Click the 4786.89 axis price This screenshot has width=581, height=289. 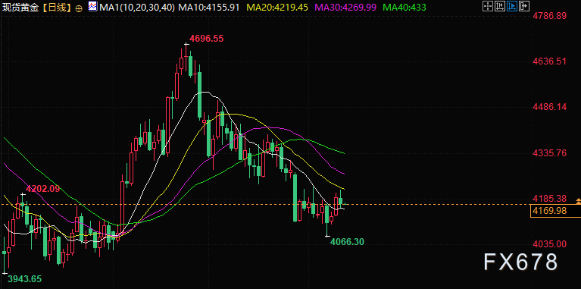tap(549, 16)
